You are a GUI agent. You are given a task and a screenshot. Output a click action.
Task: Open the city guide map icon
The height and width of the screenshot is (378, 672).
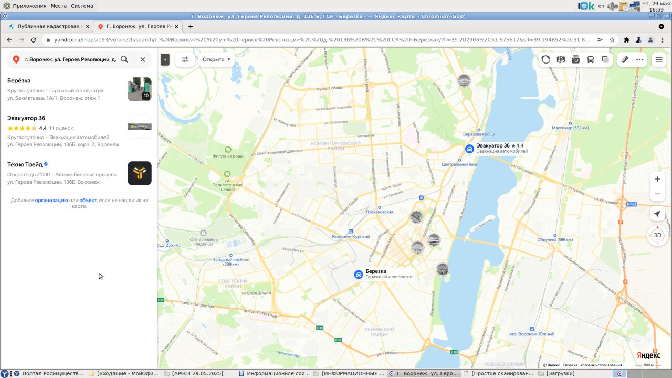point(561,59)
